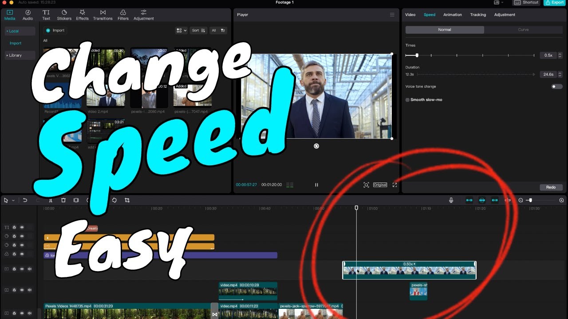Switch to the Audio panel
This screenshot has width=568, height=319.
[28, 15]
